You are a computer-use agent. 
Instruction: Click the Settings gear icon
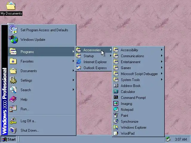point(13,80)
